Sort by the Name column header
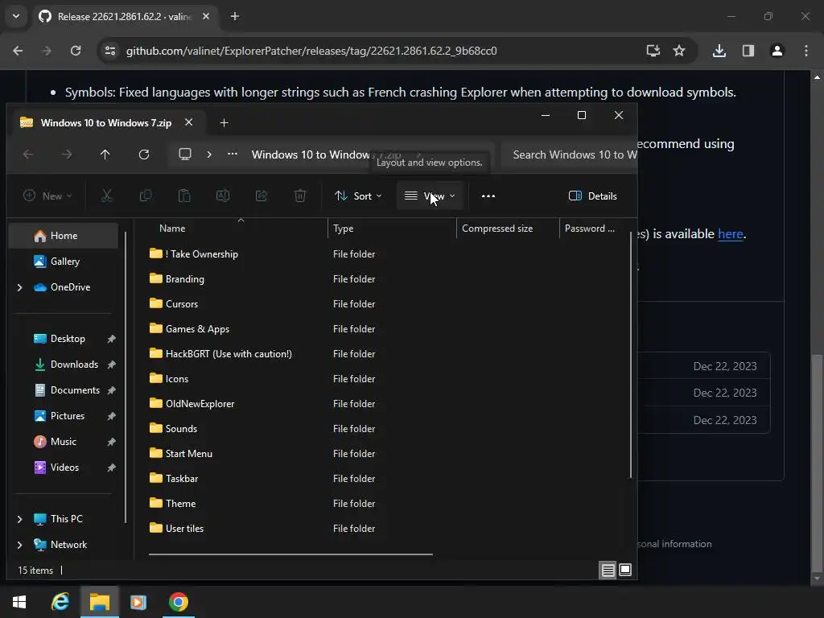This screenshot has width=824, height=618. click(x=172, y=229)
